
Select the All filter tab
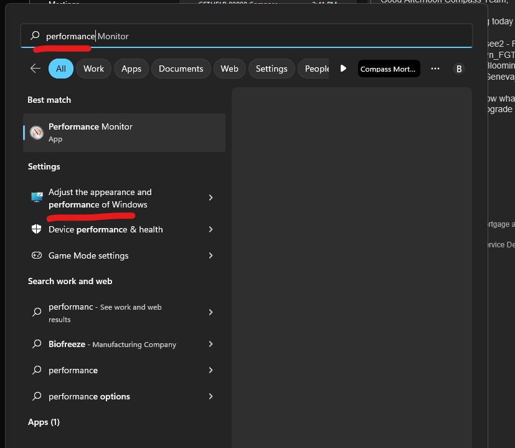point(61,69)
